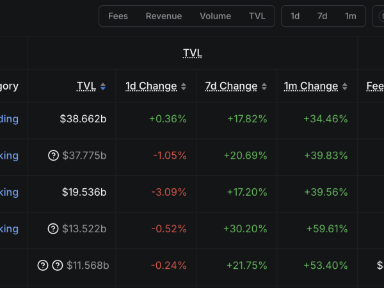Open the category link in the $38.662b row
Viewport: 384px width, 288px height.
coord(9,119)
